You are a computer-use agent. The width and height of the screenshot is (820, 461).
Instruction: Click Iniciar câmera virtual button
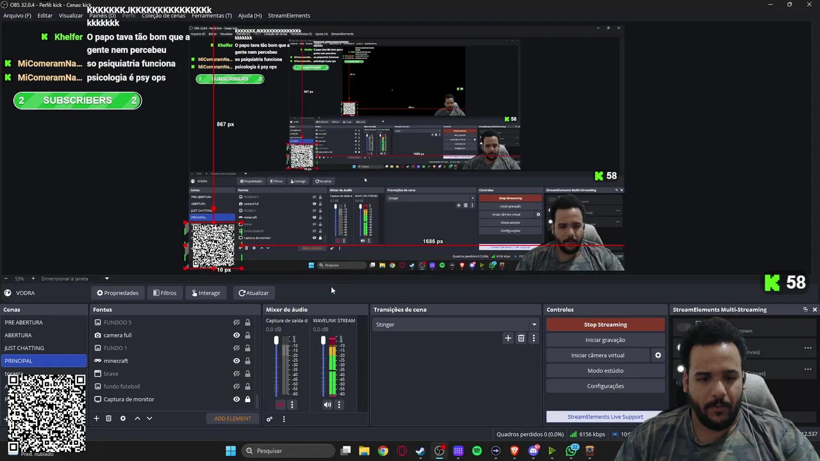point(598,355)
